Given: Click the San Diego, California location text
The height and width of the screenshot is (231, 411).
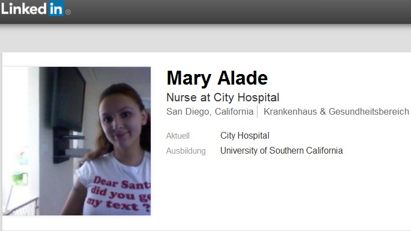Looking at the screenshot, I should [210, 112].
